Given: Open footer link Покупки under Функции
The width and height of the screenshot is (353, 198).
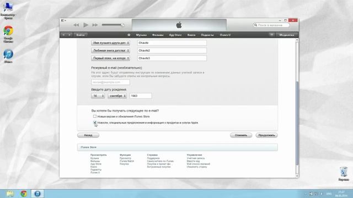Looking at the screenshot, I should [124, 164].
